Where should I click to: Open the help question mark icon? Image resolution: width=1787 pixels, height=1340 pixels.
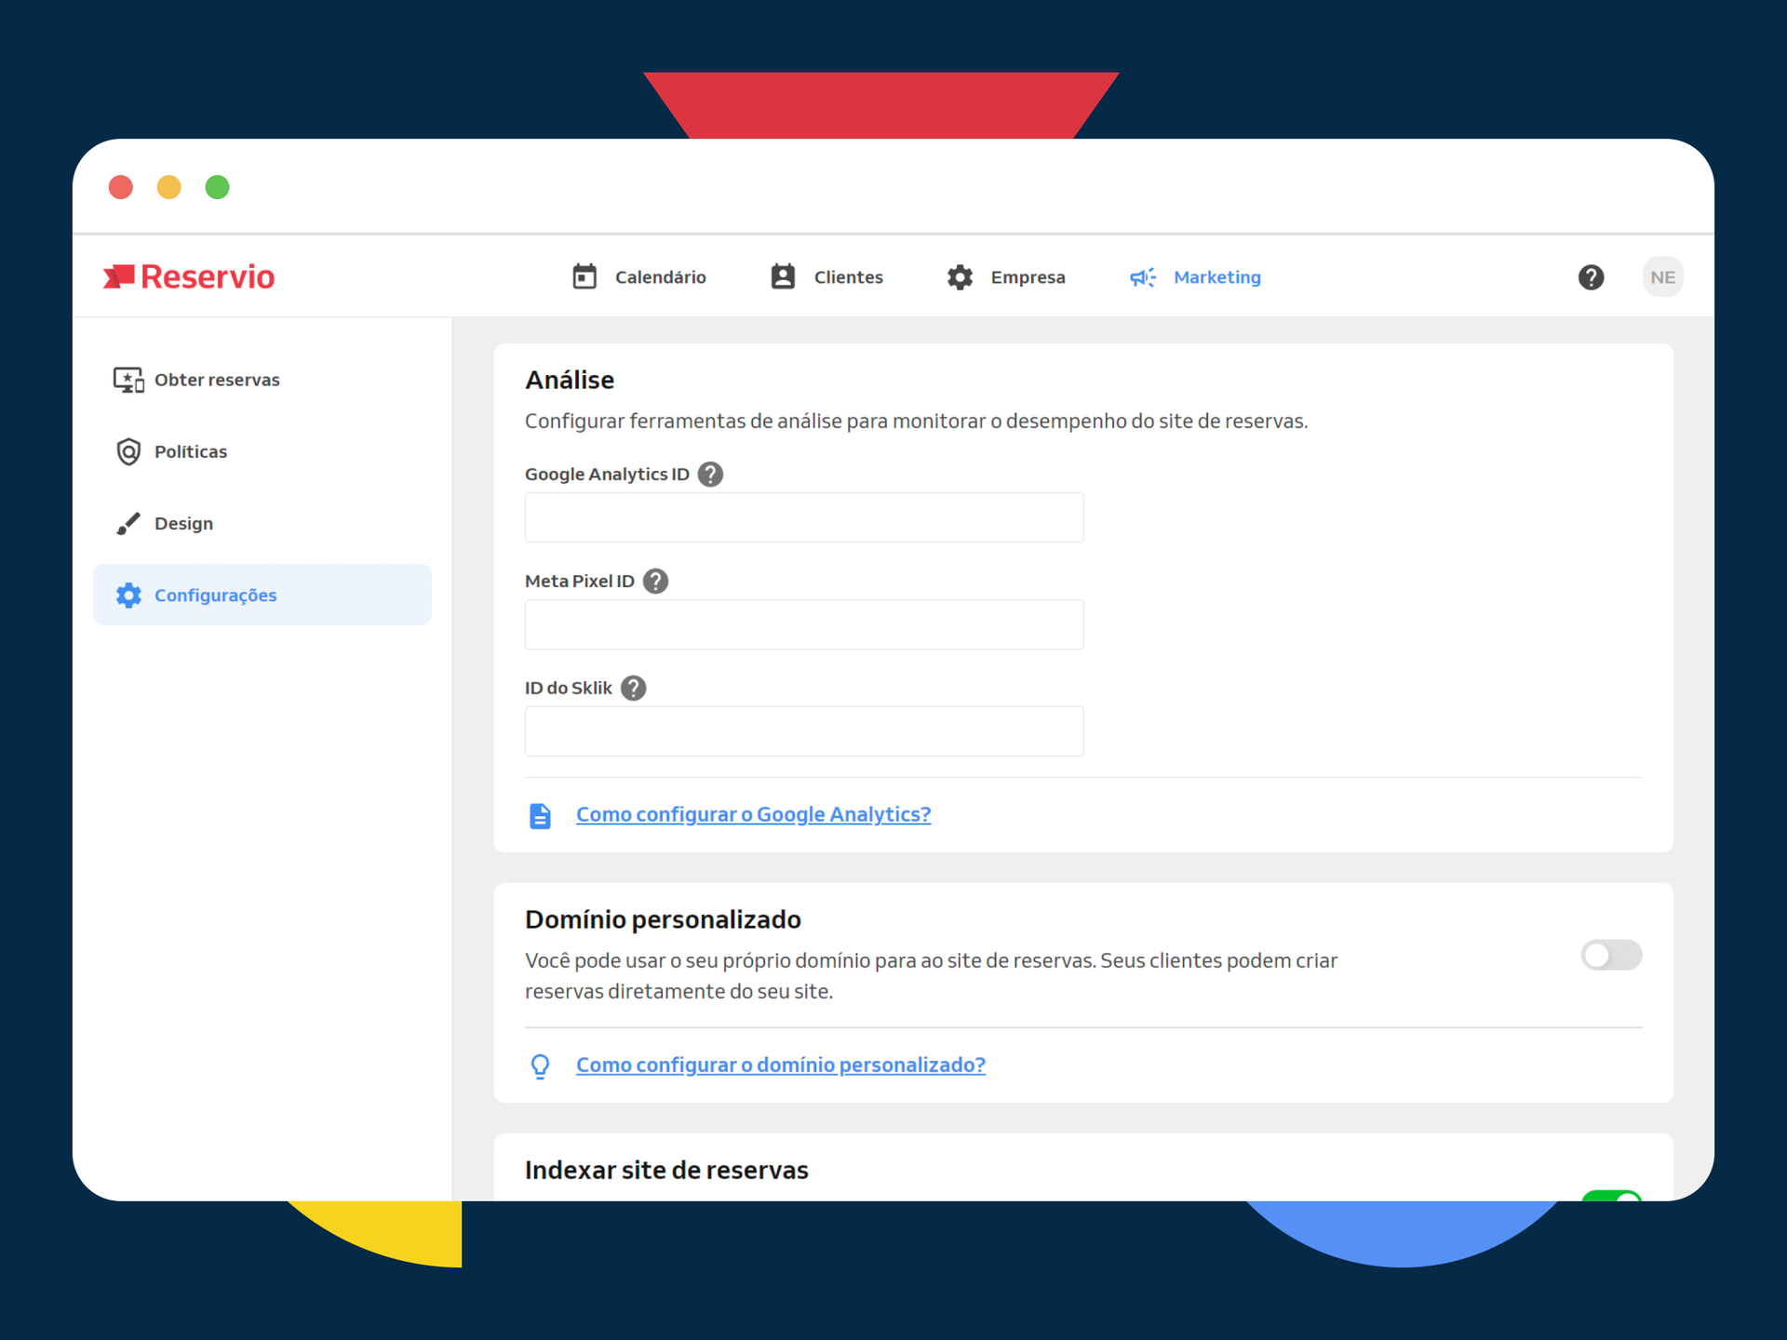[1591, 276]
